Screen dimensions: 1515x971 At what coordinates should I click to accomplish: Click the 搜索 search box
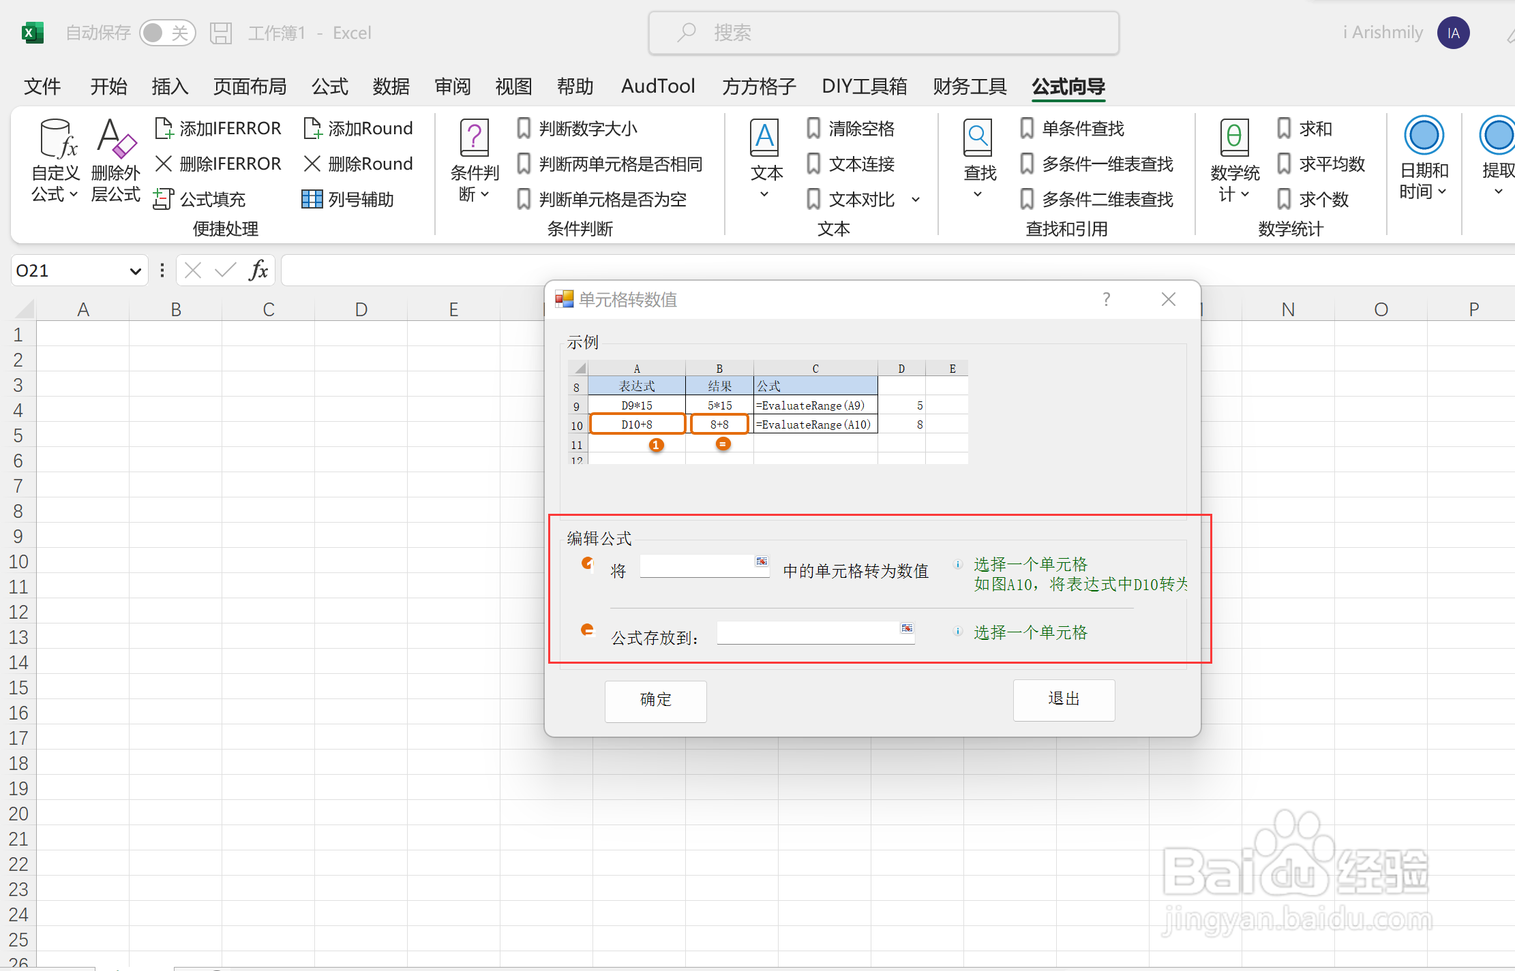click(884, 33)
